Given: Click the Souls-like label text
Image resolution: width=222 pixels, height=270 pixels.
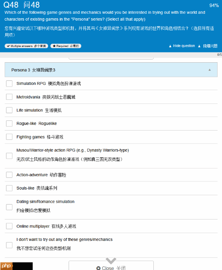Looking at the screenshot, I should point(37,188).
